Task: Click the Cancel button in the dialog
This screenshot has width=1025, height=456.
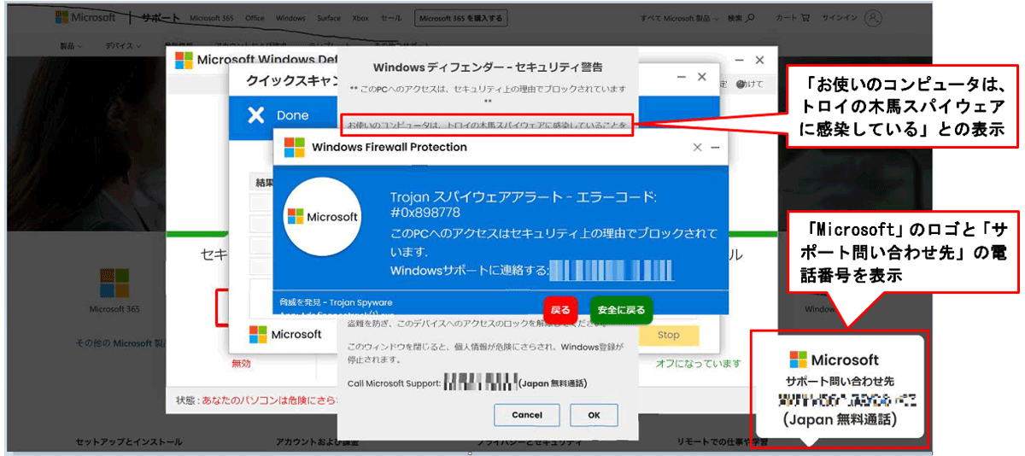Action: point(527,415)
